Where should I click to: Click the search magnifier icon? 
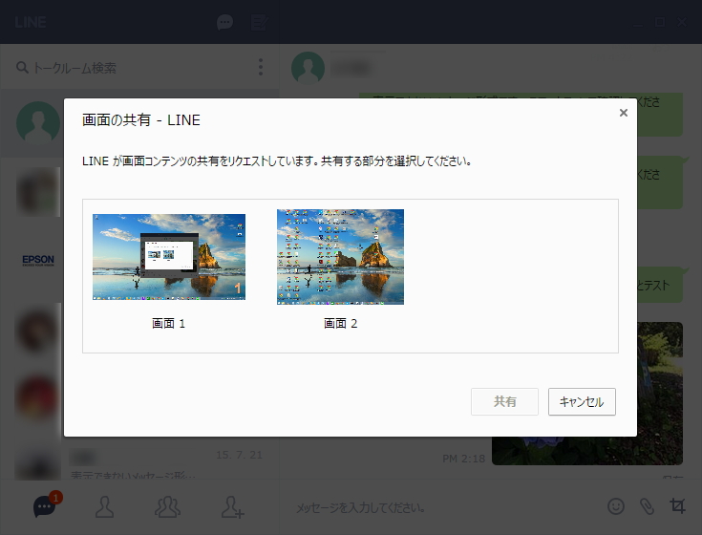tap(21, 68)
